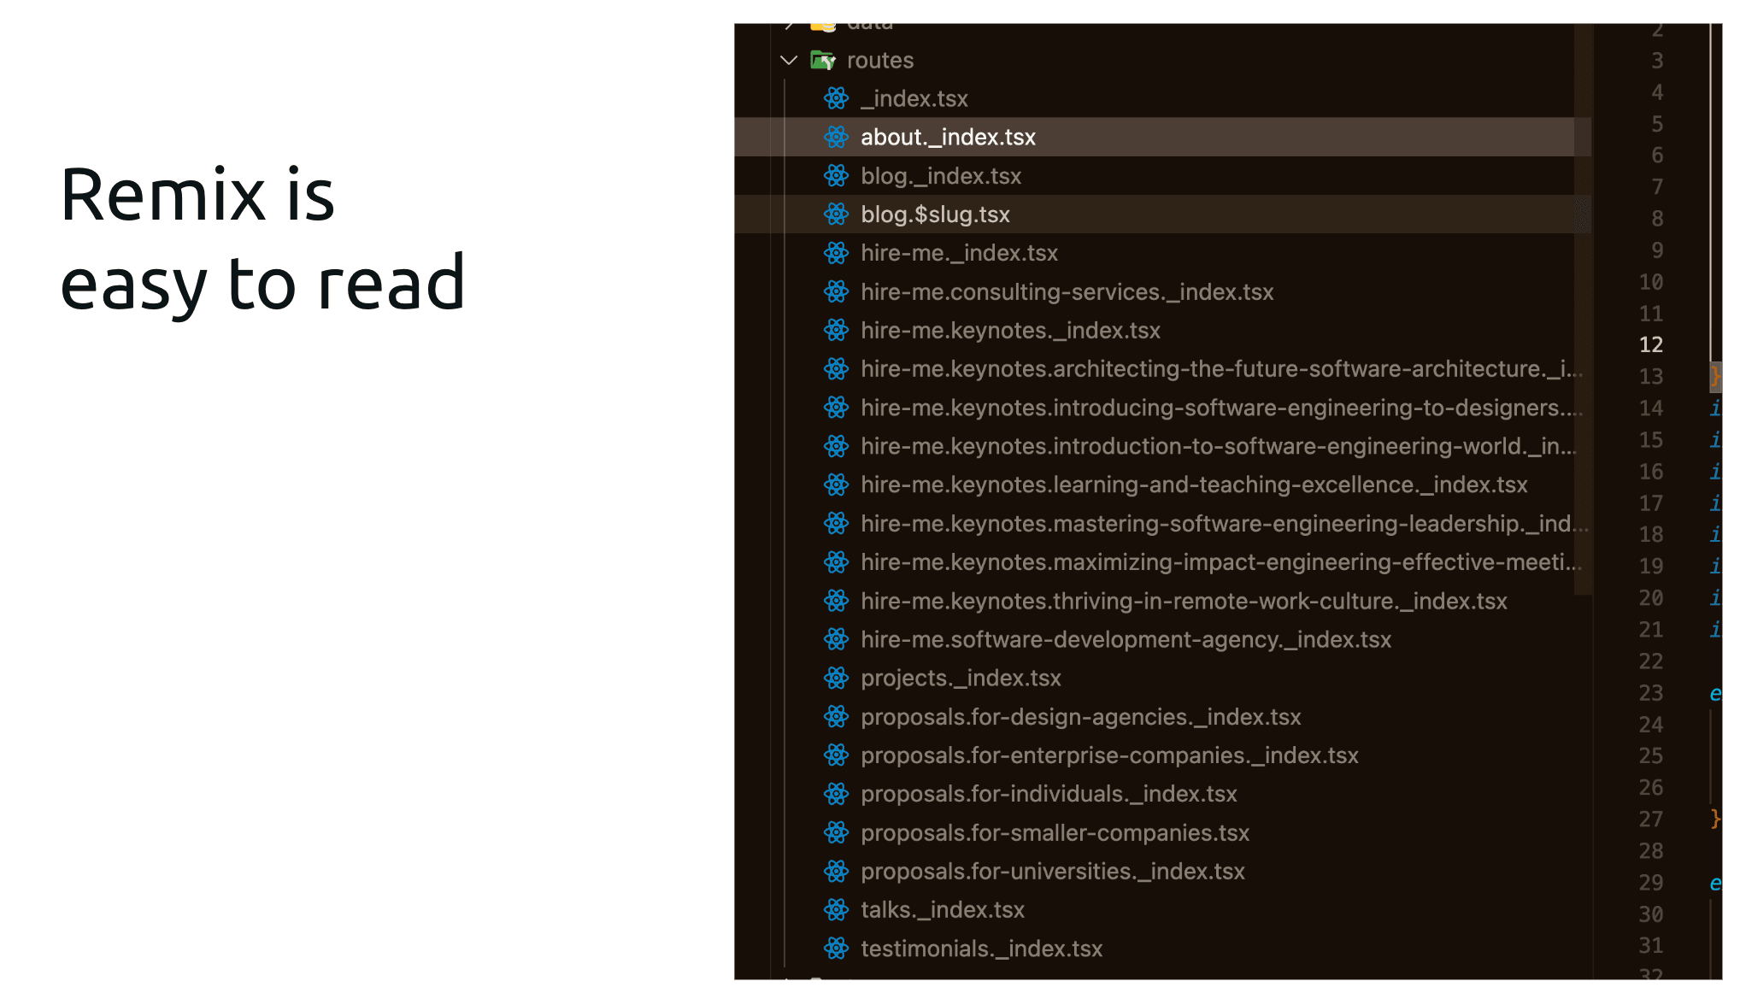Open proposals.for-design-agencies._index.tsx
The image size is (1740, 993).
click(x=1080, y=717)
